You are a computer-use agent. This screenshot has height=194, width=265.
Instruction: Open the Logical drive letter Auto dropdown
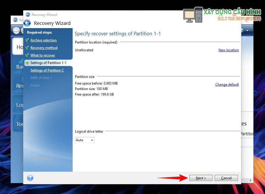85,140
